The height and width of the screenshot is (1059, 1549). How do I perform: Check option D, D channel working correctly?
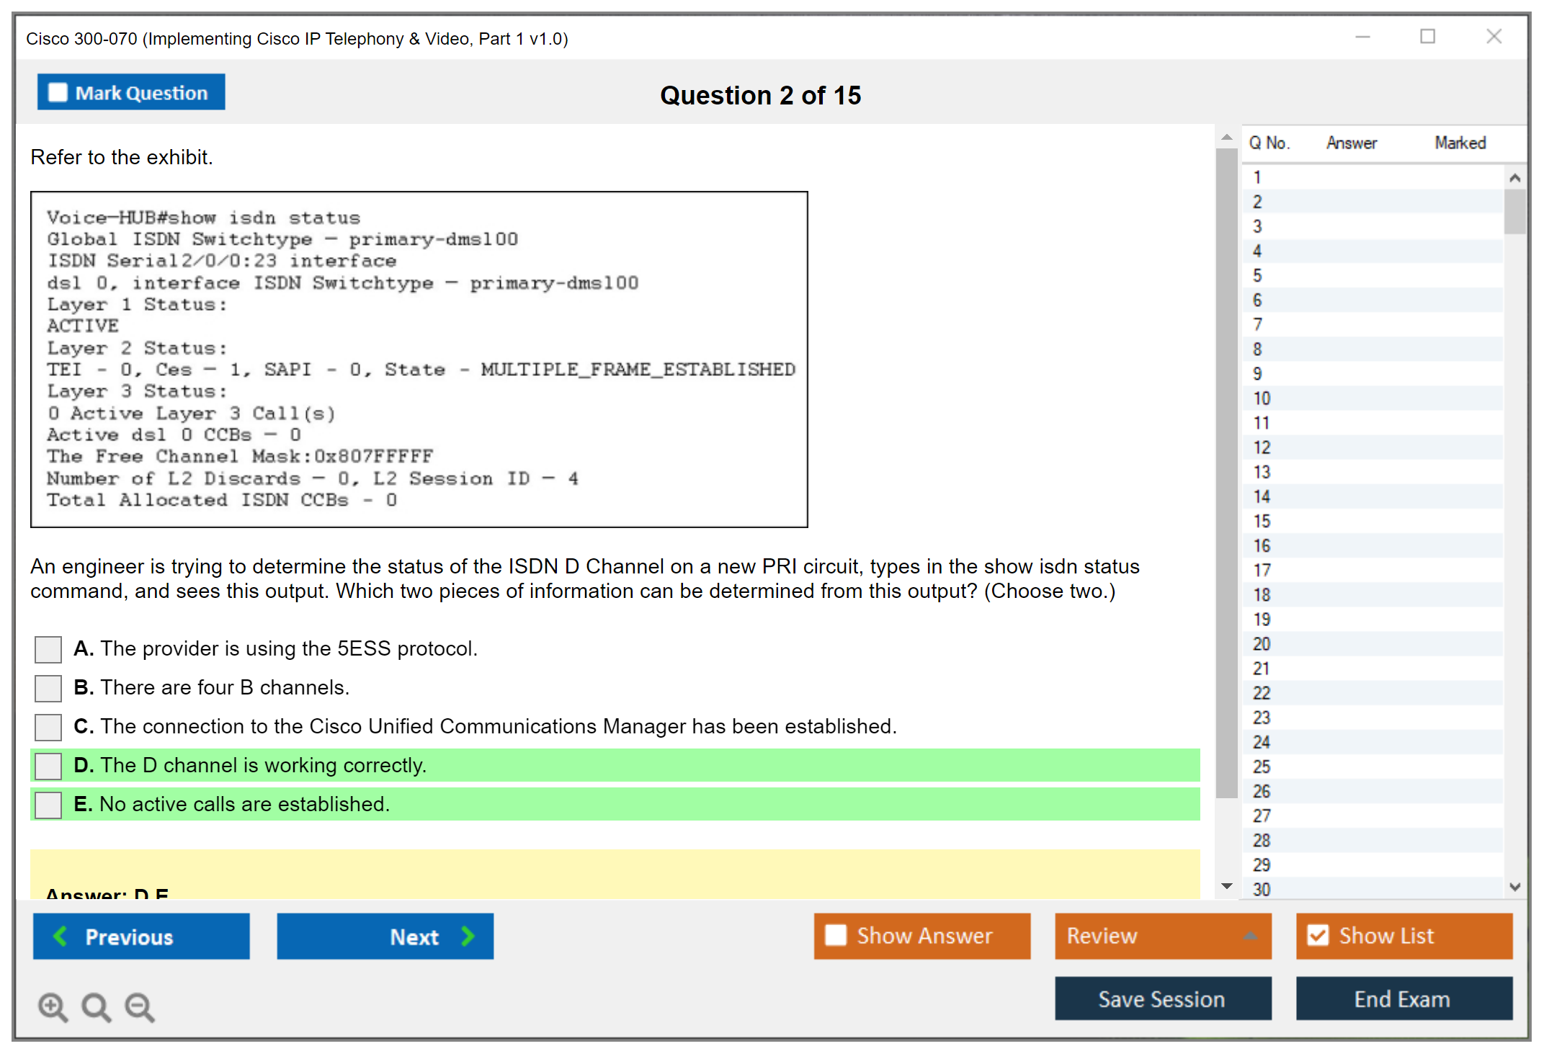click(48, 766)
